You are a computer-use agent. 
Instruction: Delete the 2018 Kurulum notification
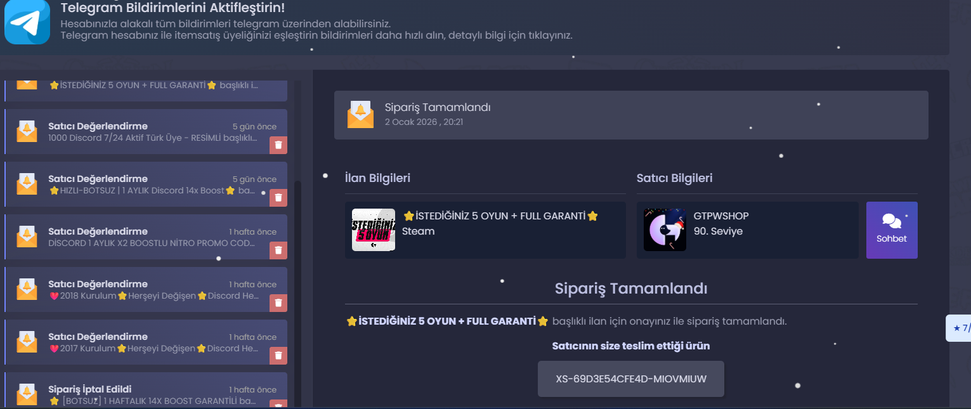278,303
